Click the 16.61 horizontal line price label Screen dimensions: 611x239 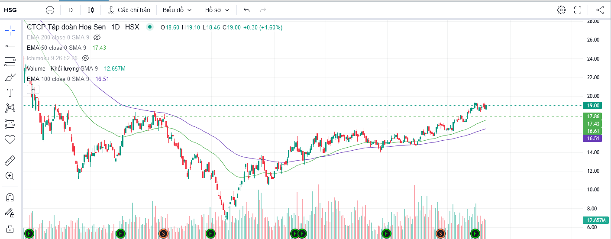(x=593, y=131)
